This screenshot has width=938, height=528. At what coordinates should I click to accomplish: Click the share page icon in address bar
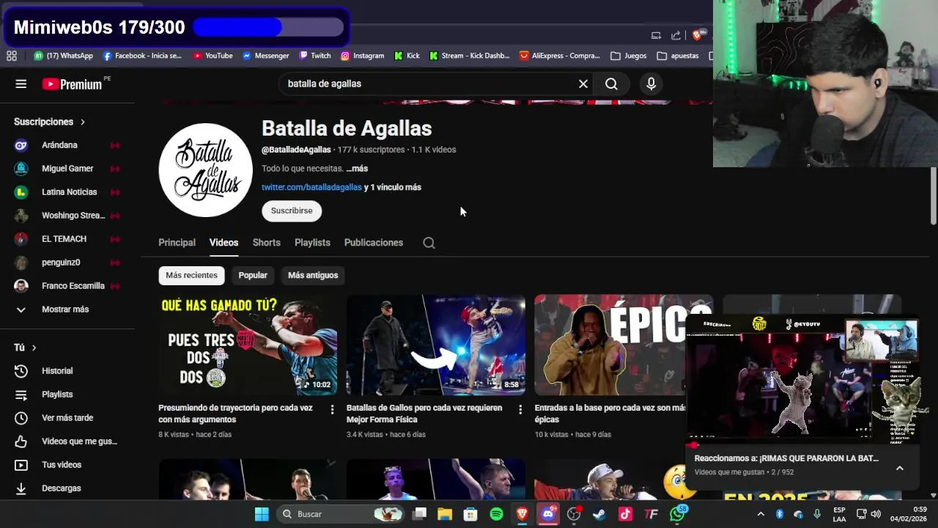pos(676,35)
